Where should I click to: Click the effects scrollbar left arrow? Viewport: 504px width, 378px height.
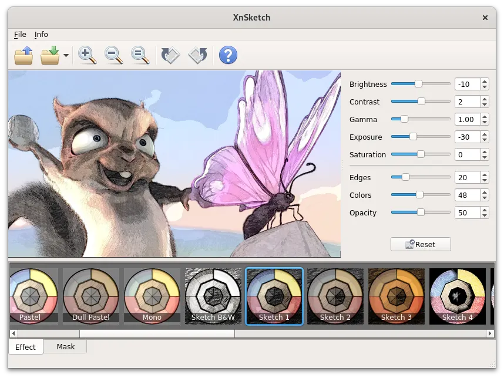point(14,333)
